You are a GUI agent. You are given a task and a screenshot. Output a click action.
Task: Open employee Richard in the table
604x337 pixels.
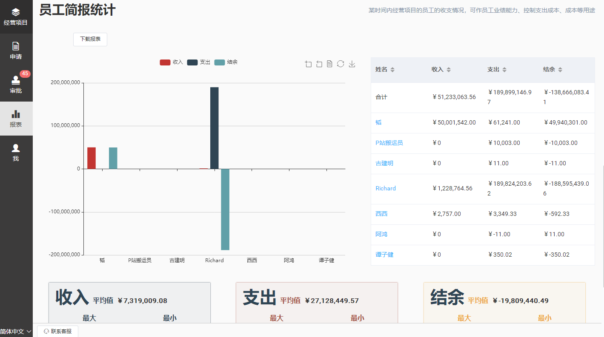[386, 188]
